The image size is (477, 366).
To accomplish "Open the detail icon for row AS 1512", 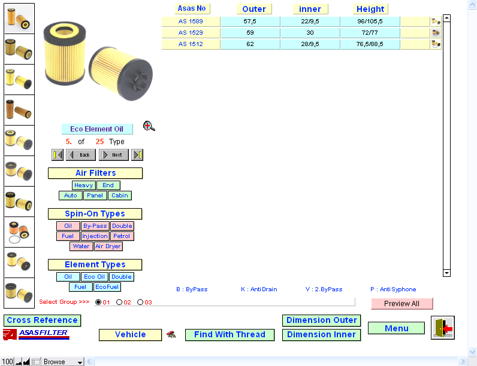I will coord(436,44).
